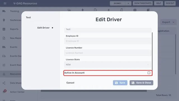Click the Save button
The image size is (179, 101).
pos(120,83)
